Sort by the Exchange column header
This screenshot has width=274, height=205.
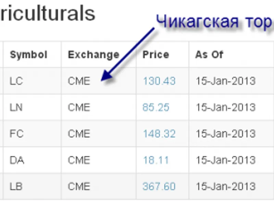(x=94, y=55)
